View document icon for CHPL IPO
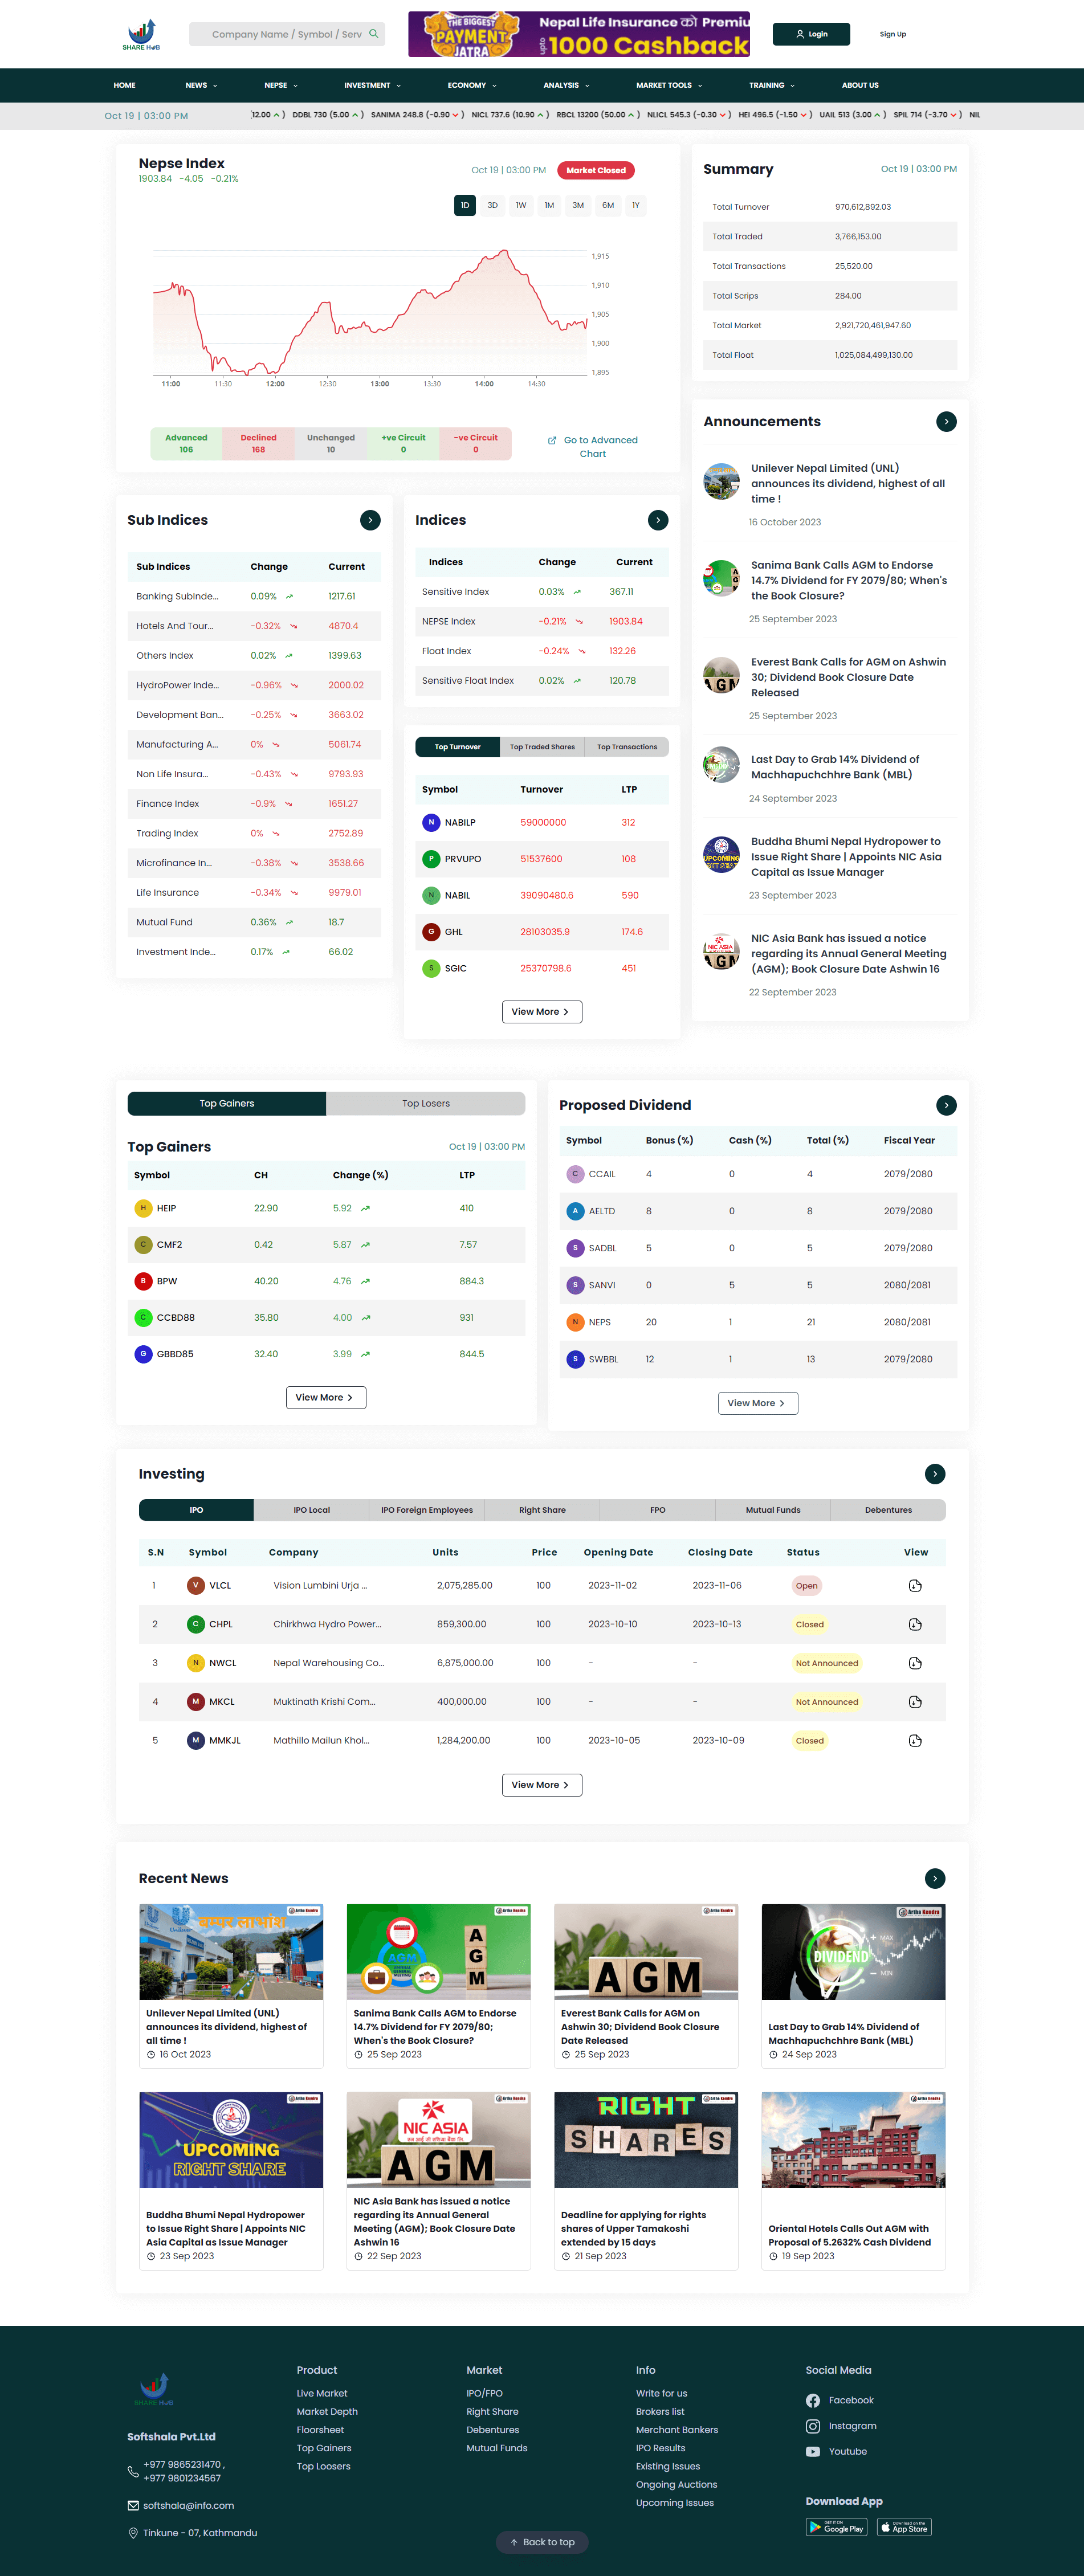1084x2576 pixels. pyautogui.click(x=915, y=1625)
